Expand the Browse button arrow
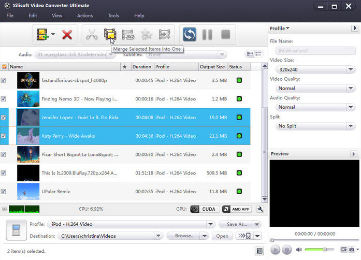 tap(205, 236)
